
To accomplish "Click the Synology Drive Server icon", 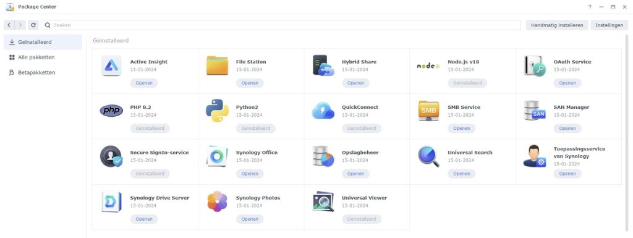I will (x=111, y=202).
